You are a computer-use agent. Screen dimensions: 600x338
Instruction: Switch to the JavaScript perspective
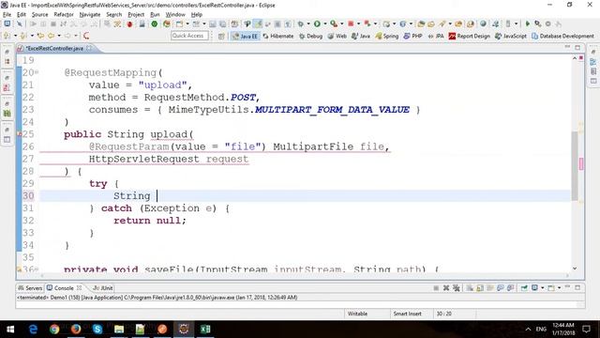pyautogui.click(x=510, y=36)
